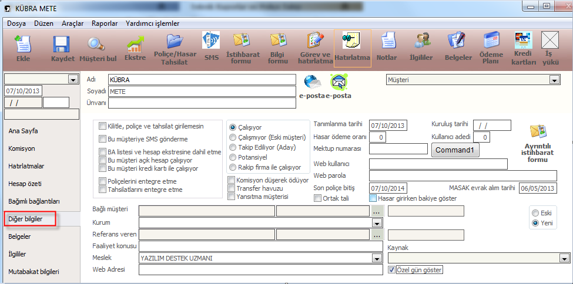573x284 pixels.
Task: Uncheck the Özel gün göster checkbox
Action: (x=392, y=270)
